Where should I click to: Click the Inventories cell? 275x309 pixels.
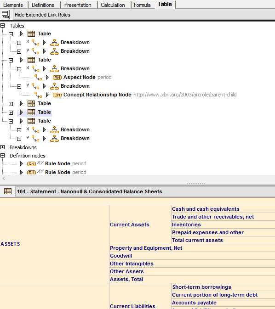click(x=223, y=225)
